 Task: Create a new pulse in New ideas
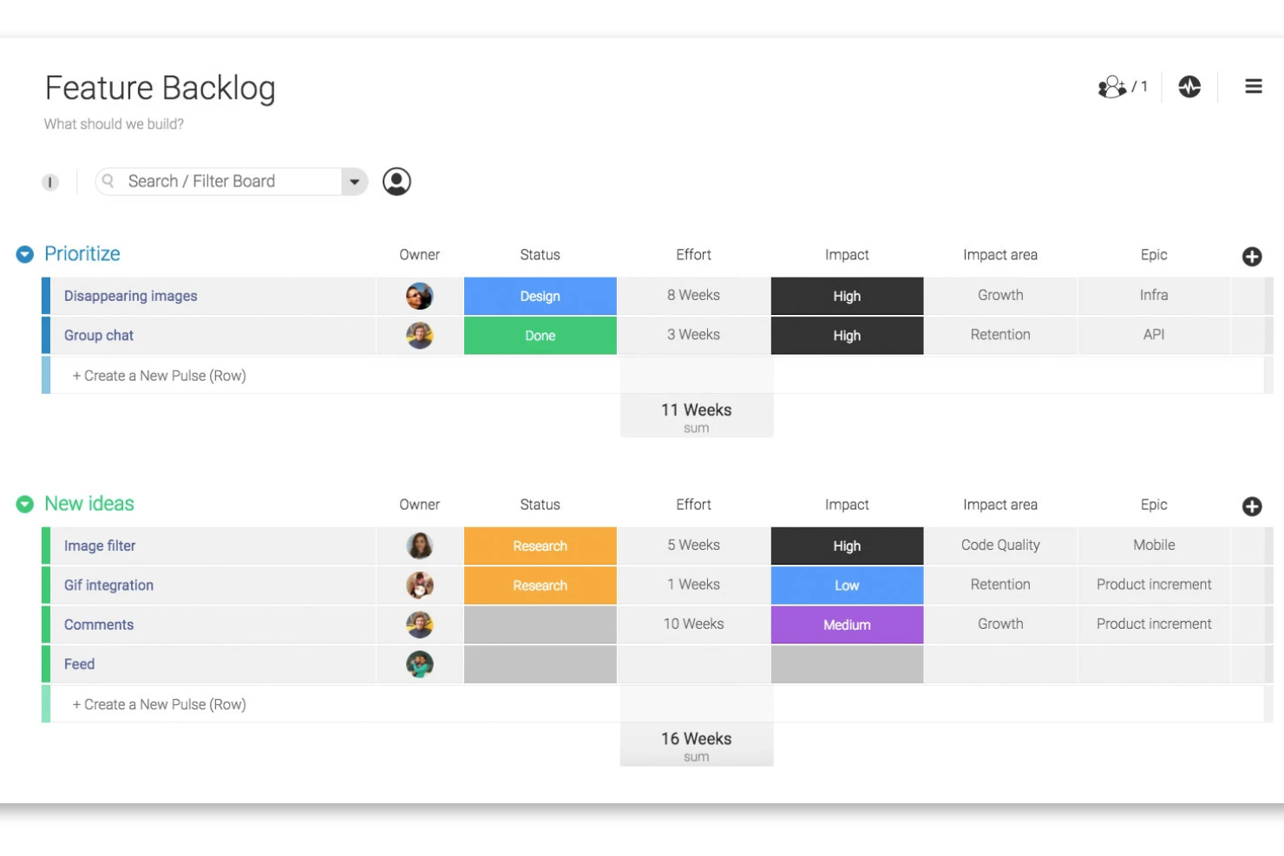coord(160,704)
